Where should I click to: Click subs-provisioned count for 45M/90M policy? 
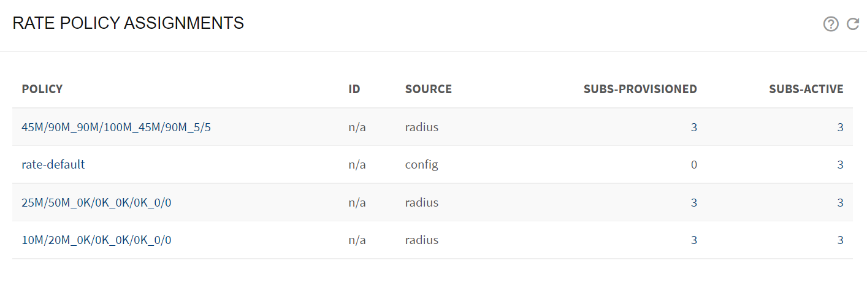click(694, 128)
